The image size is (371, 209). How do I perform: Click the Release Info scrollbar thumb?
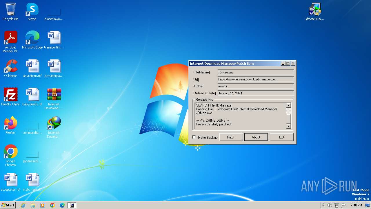[288, 119]
